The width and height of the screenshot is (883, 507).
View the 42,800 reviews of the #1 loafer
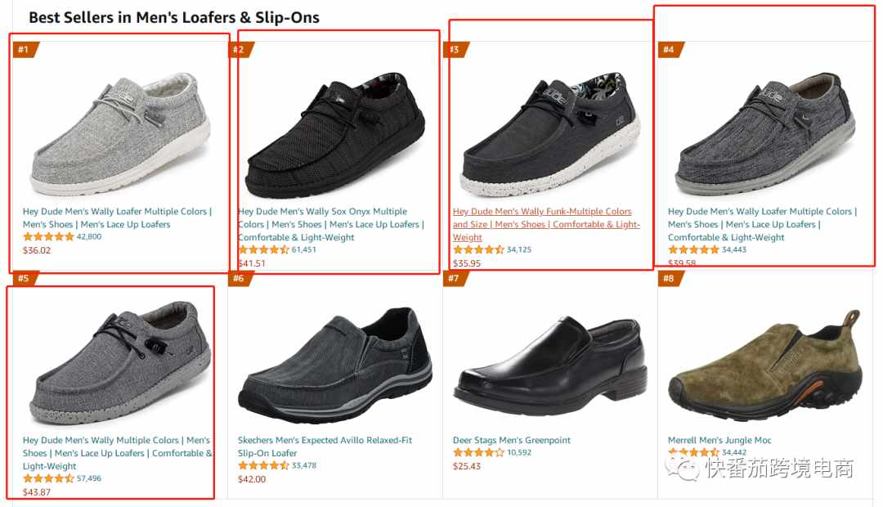click(89, 236)
